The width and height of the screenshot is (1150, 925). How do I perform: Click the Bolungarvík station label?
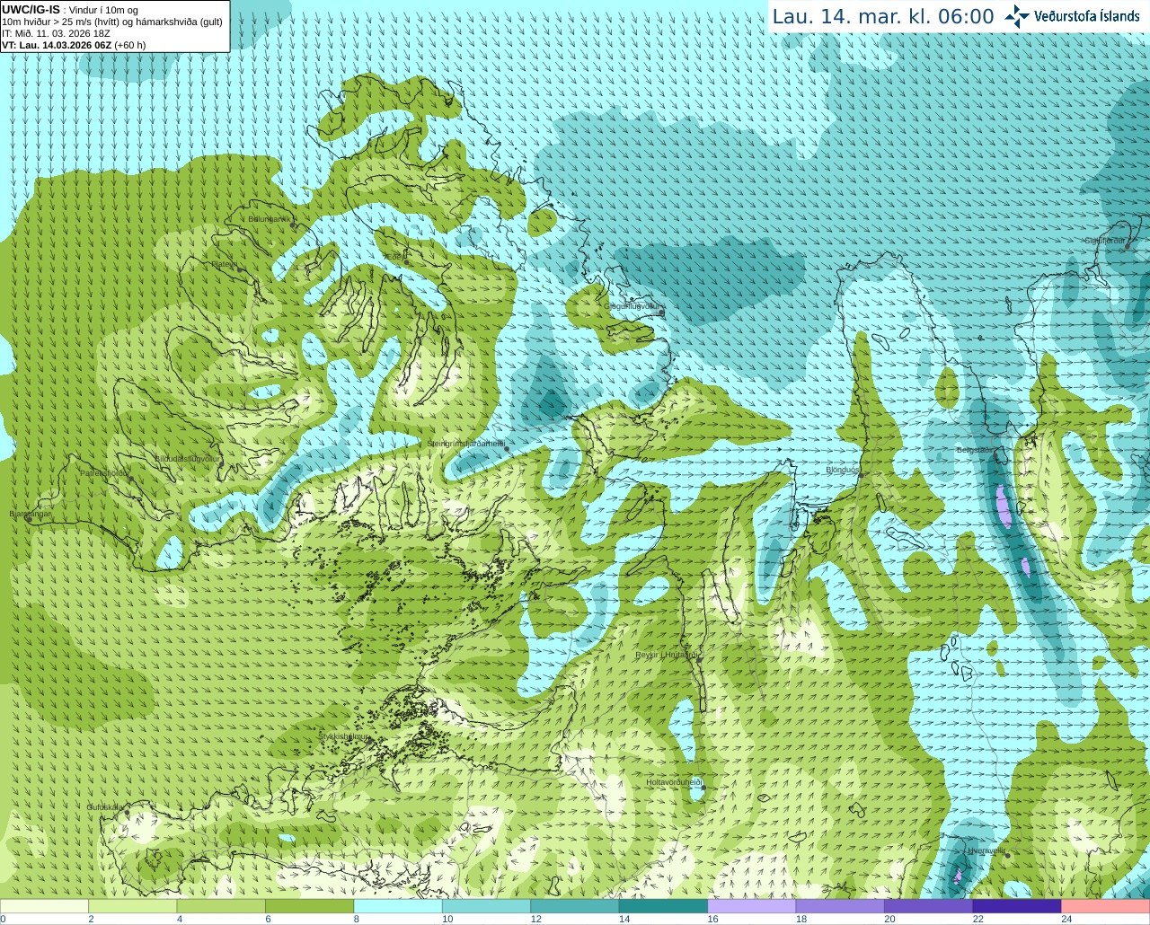click(268, 218)
